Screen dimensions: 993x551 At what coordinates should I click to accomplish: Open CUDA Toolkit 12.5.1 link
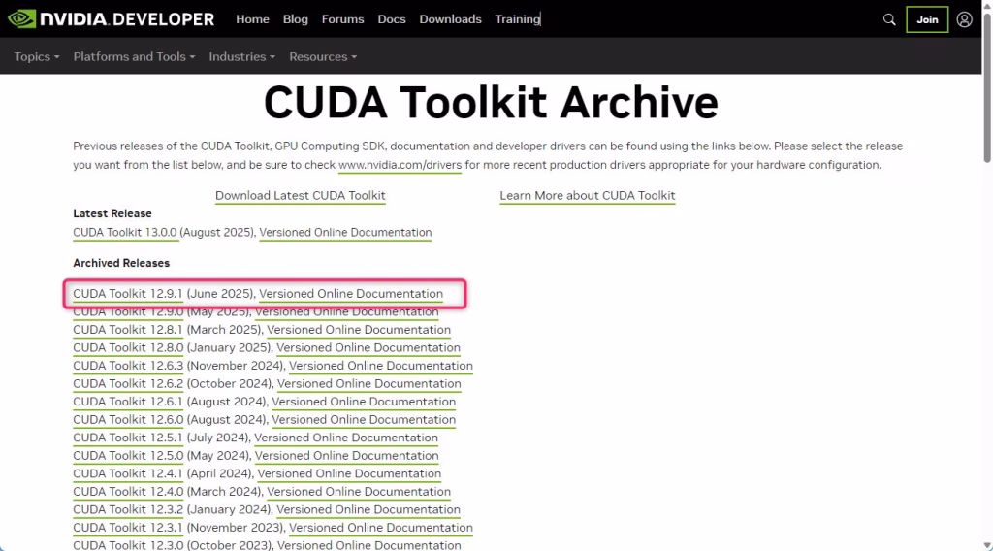[x=127, y=438]
